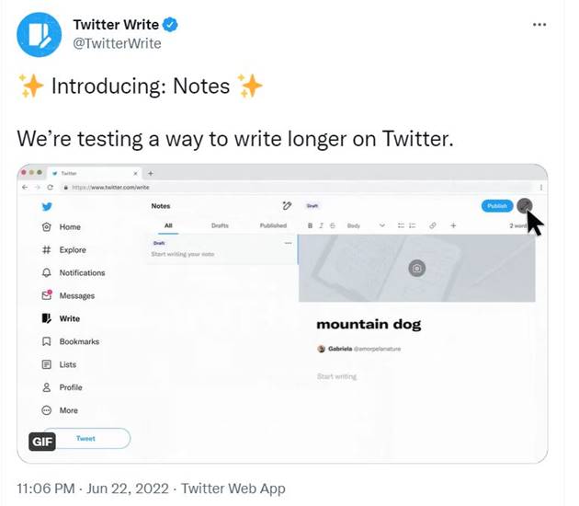Click the Tweet button in sidebar
The image size is (579, 506).
click(x=85, y=439)
